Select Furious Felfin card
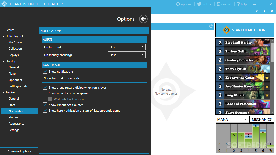Viewport: 276px width, 155px height. (x=243, y=51)
